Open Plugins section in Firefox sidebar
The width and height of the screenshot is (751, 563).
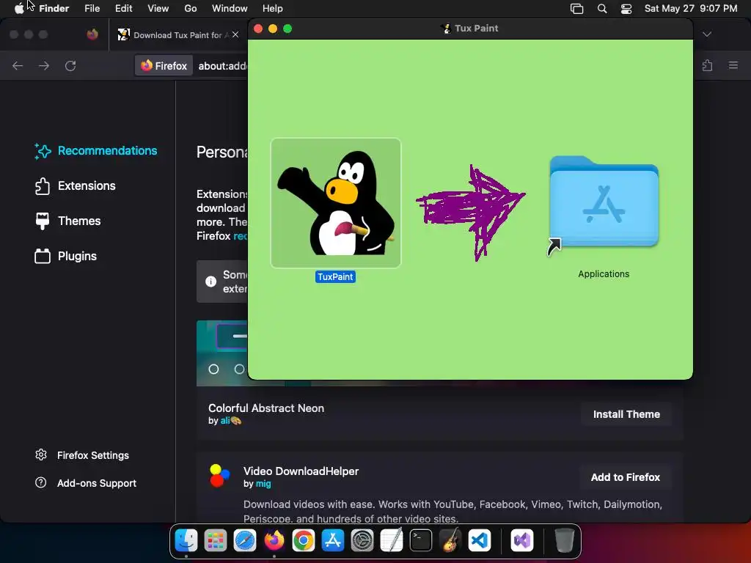(65, 256)
